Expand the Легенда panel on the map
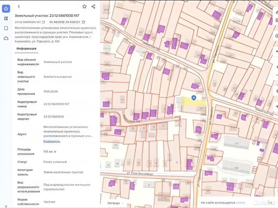Screen dimensions: 278x208 click(x=115, y=203)
